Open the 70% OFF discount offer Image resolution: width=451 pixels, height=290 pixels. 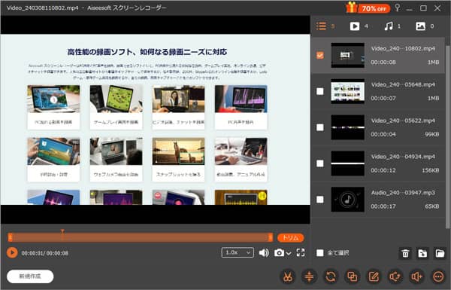point(374,8)
